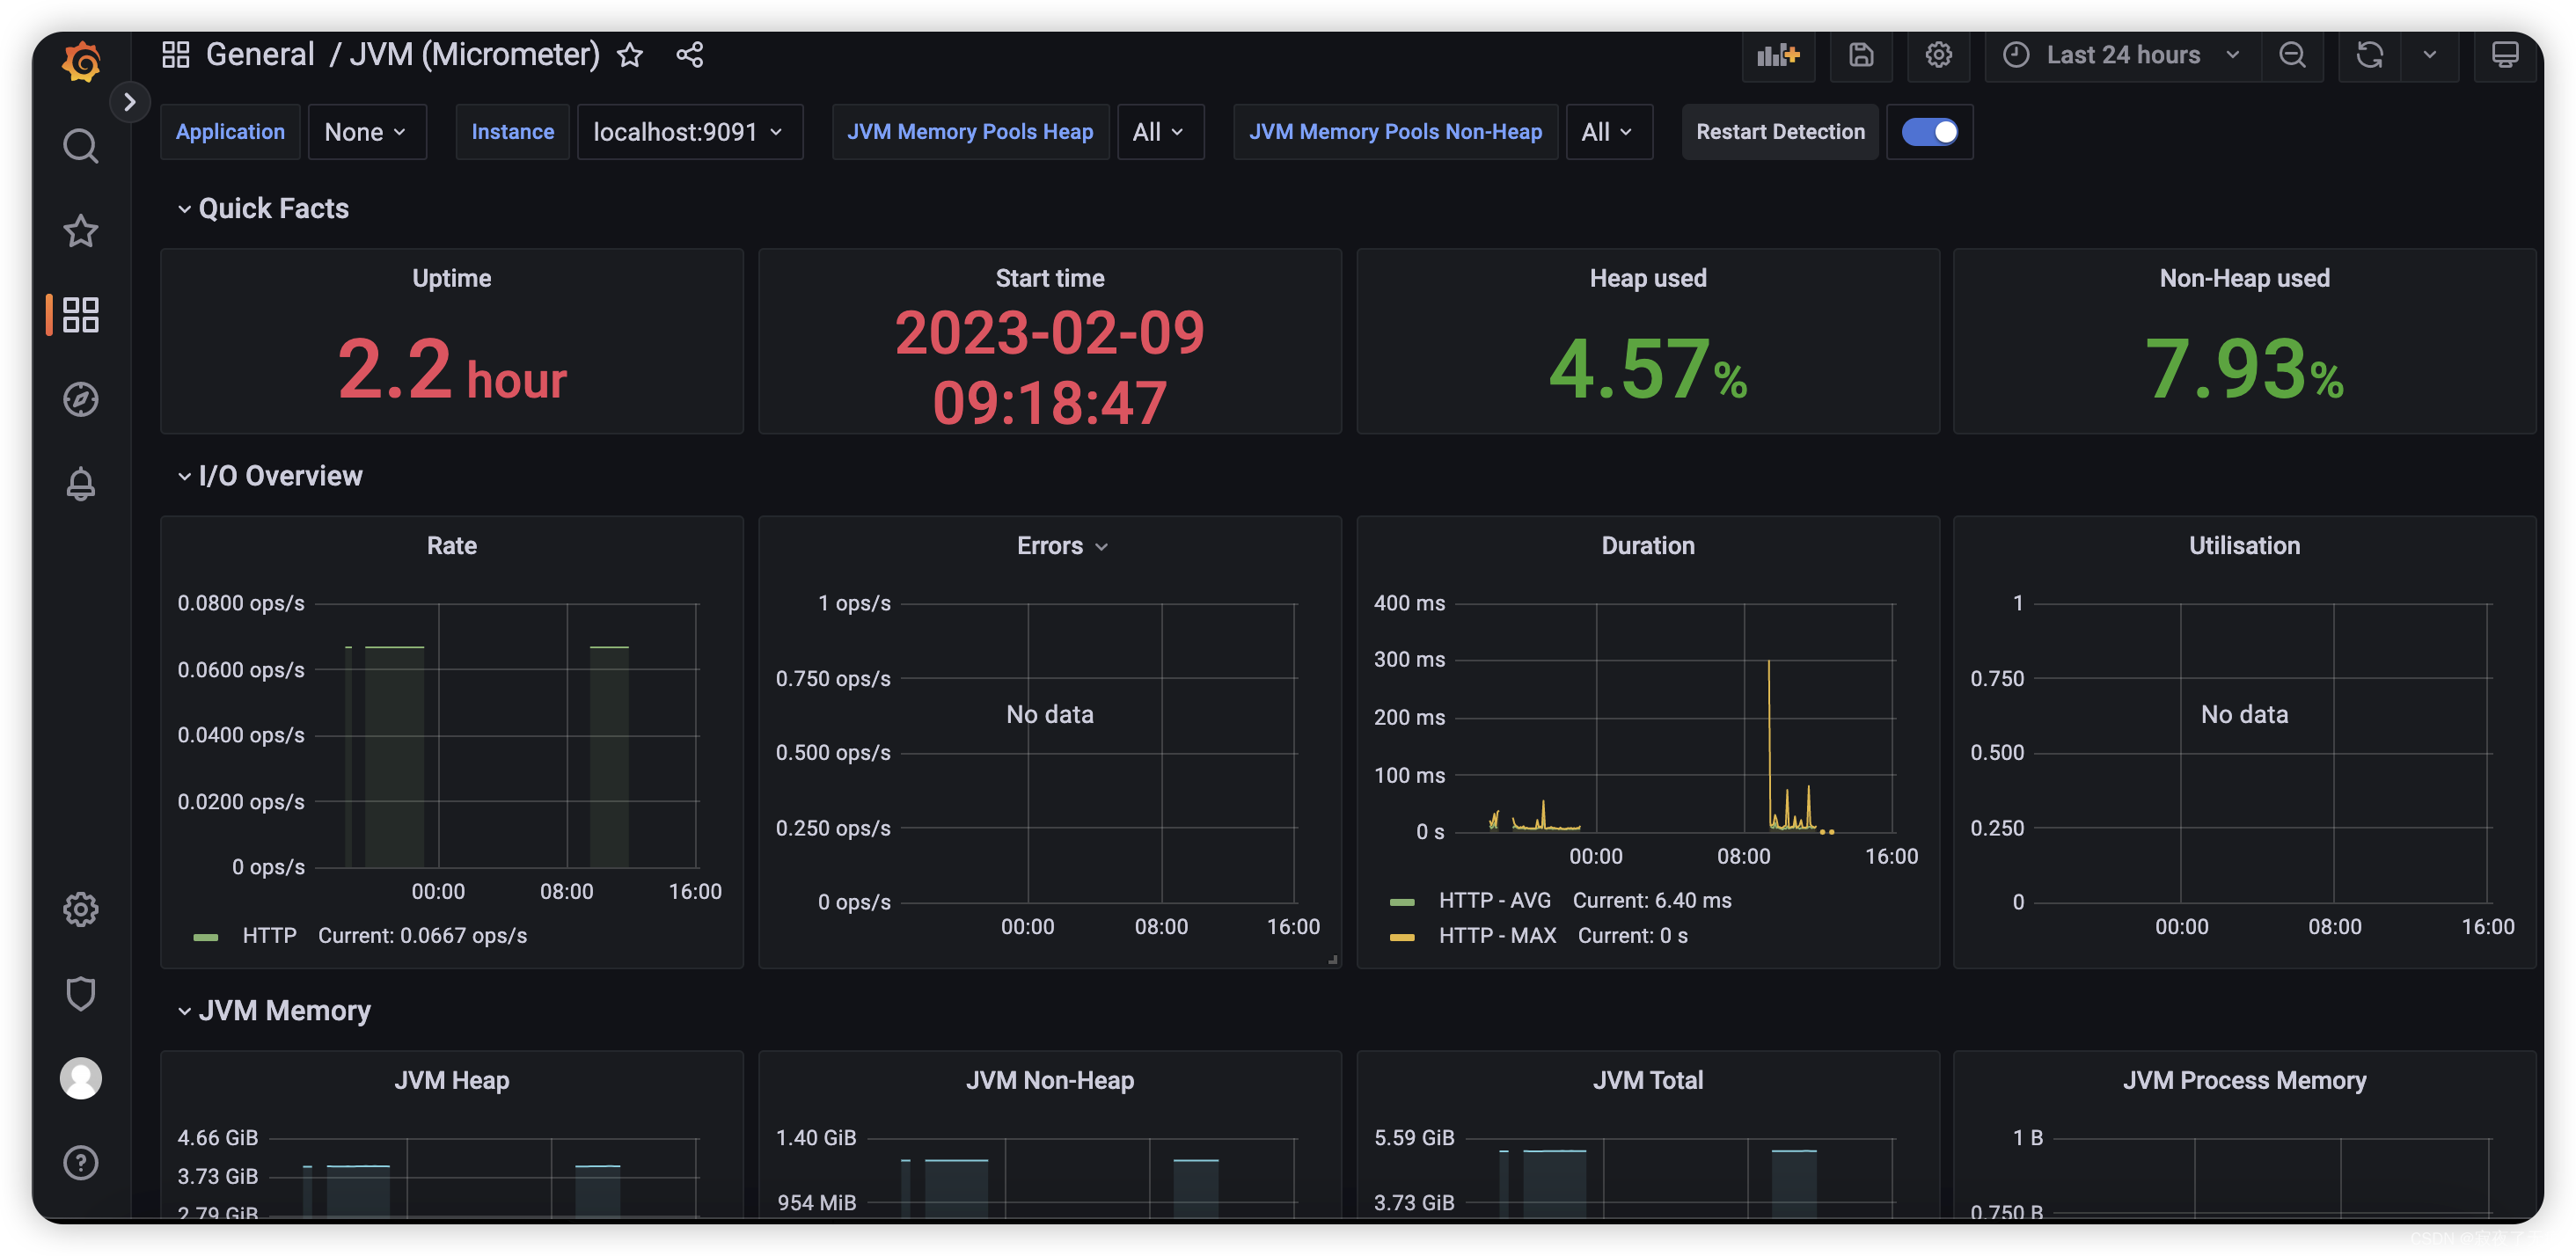This screenshot has height=1256, width=2576.
Task: Click the green HTTP - AVG color swatch
Action: [x=1402, y=902]
